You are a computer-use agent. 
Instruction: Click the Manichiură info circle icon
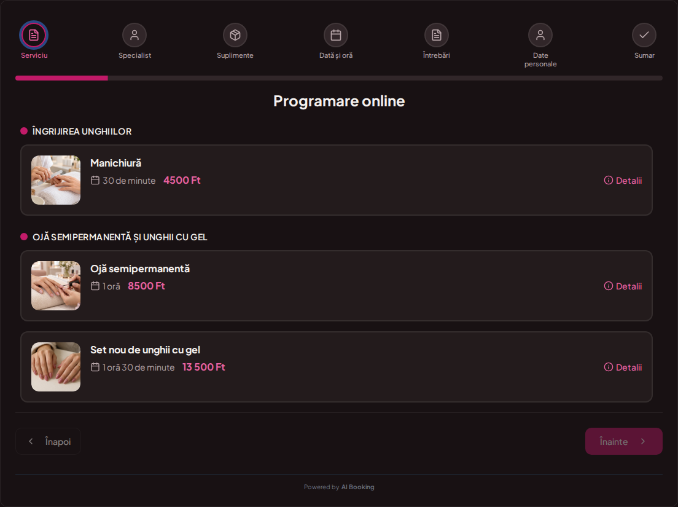[609, 181]
